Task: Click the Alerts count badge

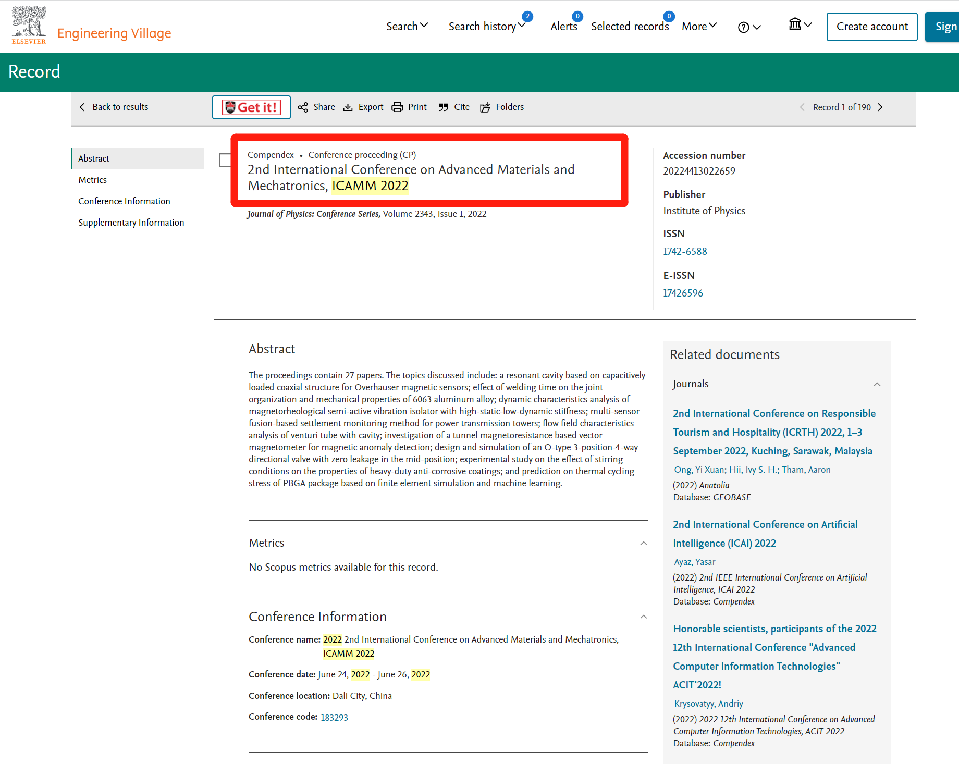Action: point(577,16)
